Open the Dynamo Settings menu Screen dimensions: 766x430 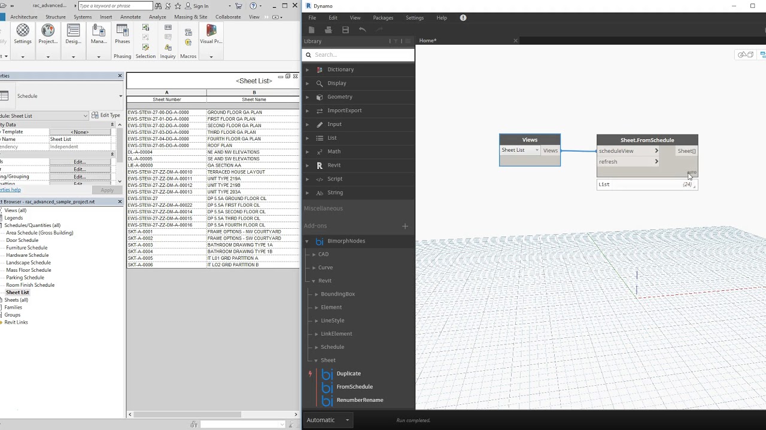tap(415, 18)
